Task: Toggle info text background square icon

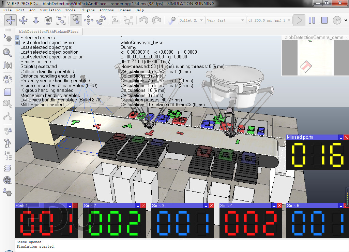Action: [x=17, y=43]
